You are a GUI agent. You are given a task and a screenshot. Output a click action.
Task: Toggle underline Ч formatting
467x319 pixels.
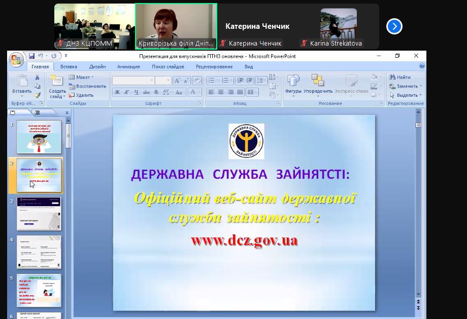click(136, 92)
